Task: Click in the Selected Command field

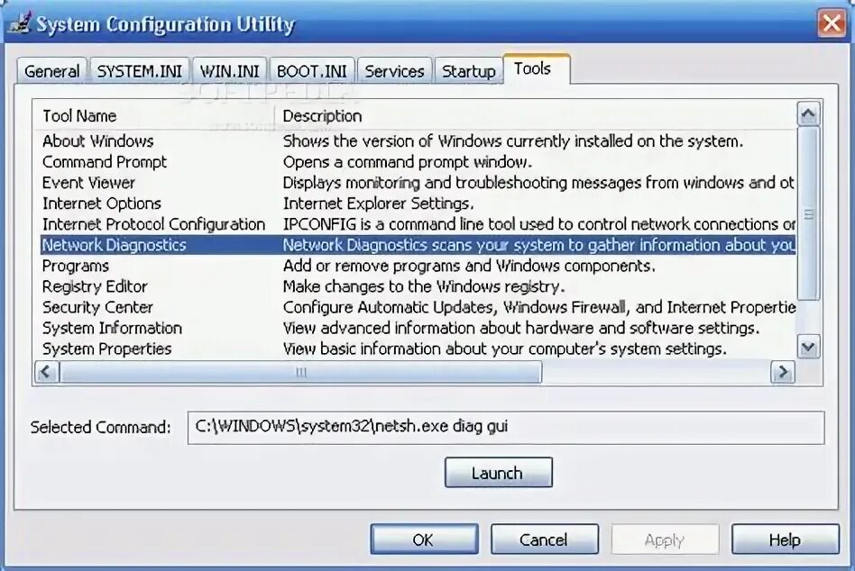Action: (505, 427)
